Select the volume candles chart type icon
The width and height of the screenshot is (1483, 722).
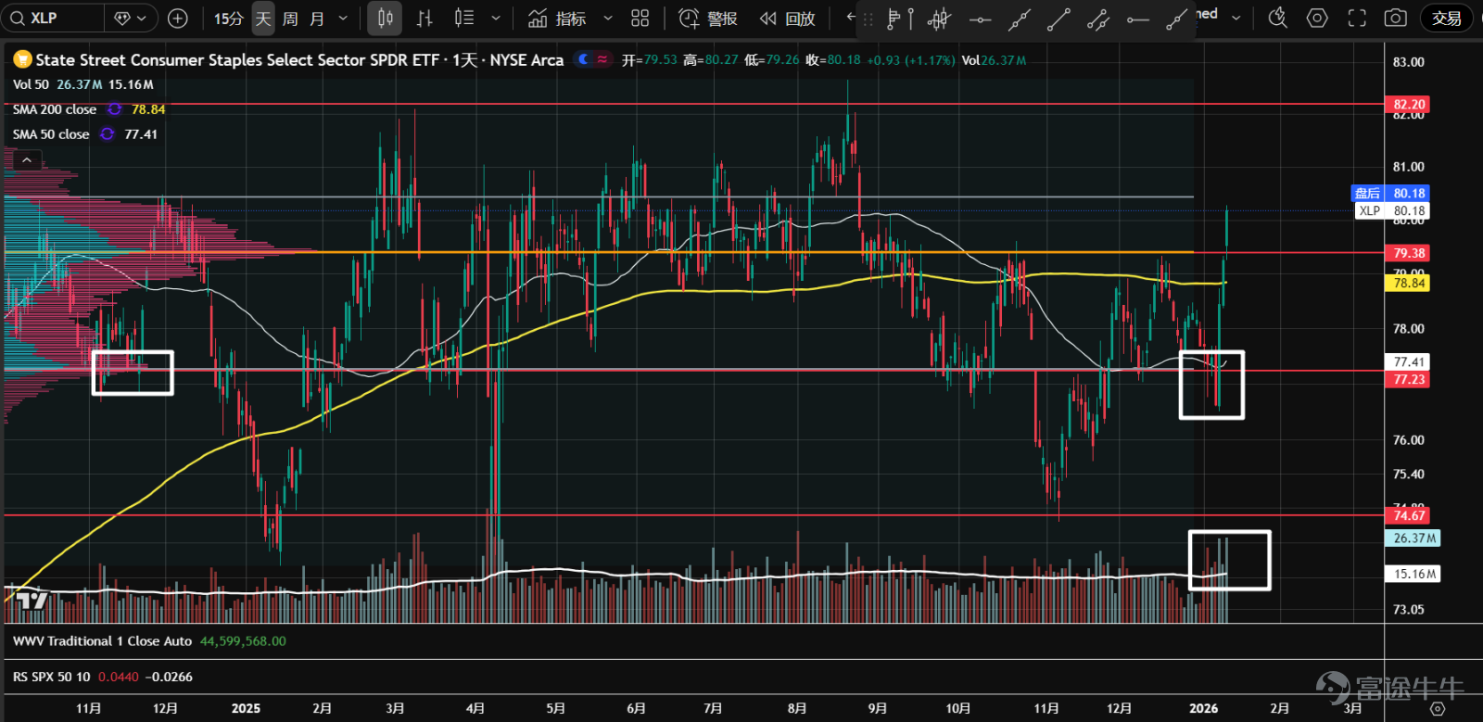464,19
